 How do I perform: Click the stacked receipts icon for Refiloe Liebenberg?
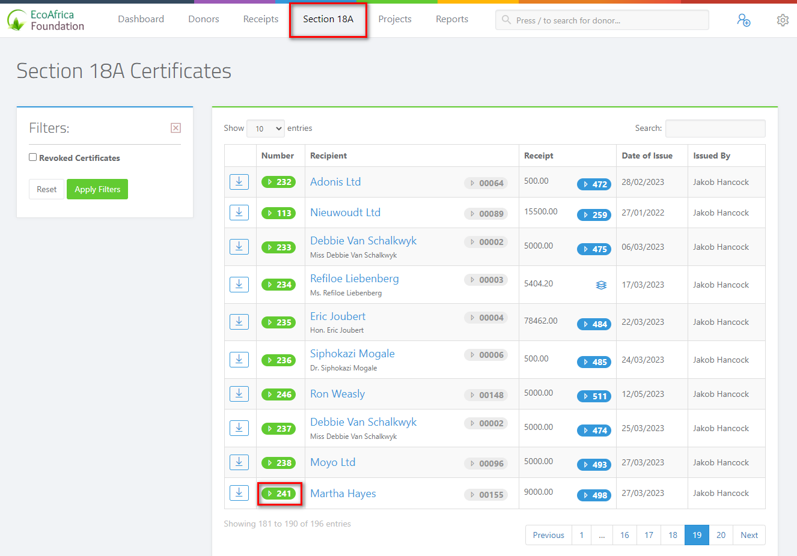pyautogui.click(x=601, y=285)
